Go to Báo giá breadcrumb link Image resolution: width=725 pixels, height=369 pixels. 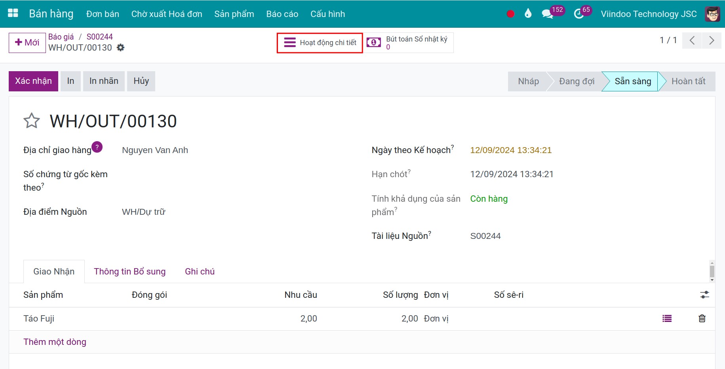[x=61, y=37]
